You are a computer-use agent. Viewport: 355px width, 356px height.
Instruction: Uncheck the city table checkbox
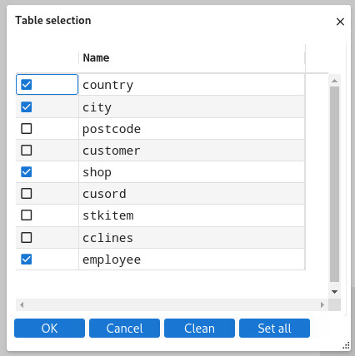point(27,106)
